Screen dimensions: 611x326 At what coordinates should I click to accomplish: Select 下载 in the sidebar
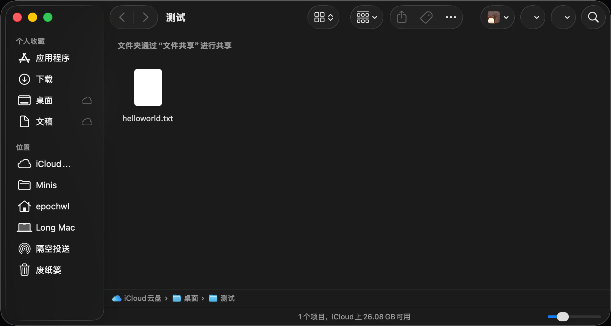[44, 79]
